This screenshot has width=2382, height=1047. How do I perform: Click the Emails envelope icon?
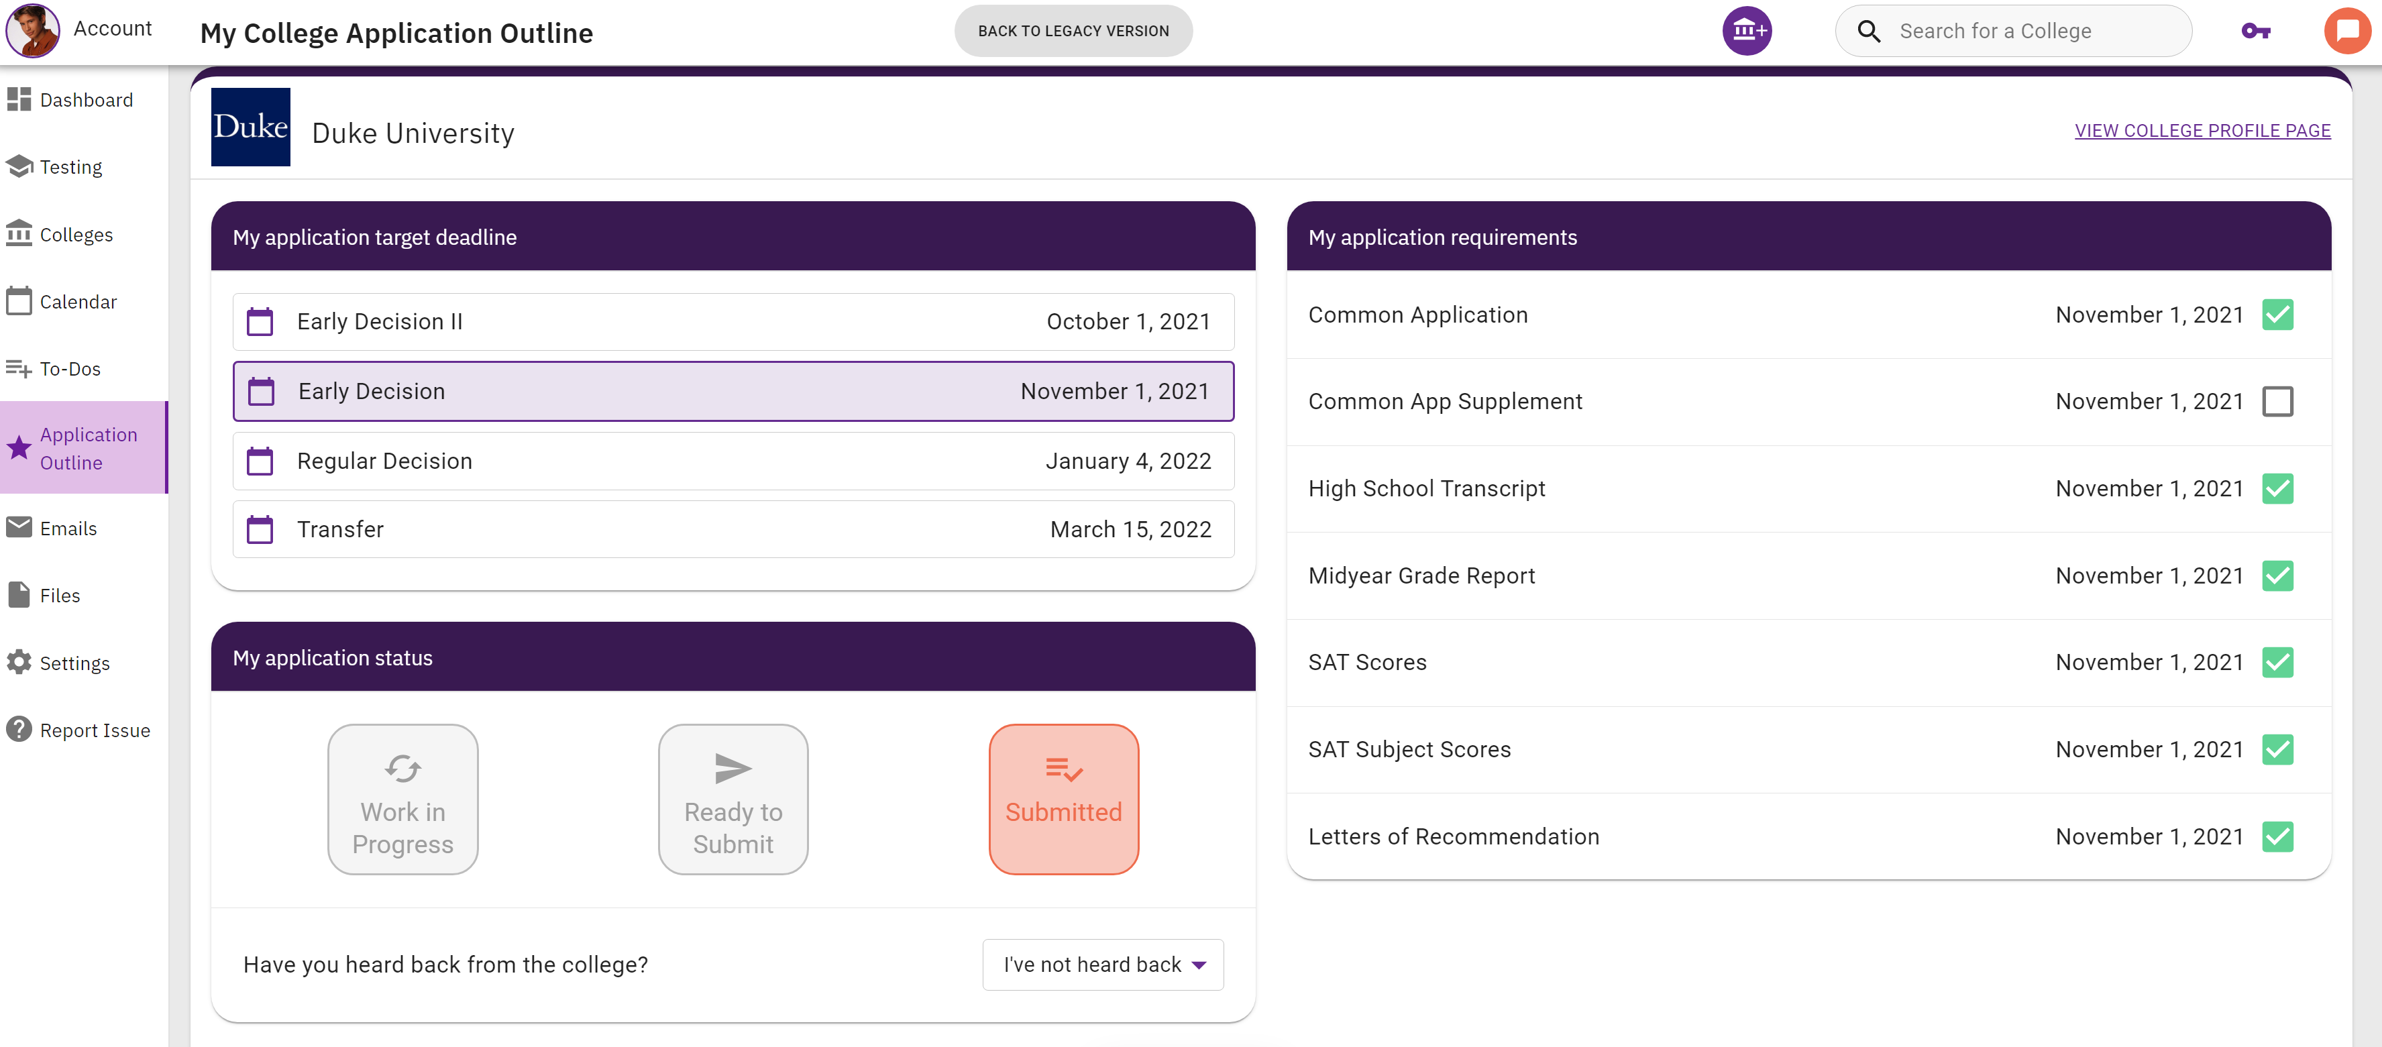[19, 527]
